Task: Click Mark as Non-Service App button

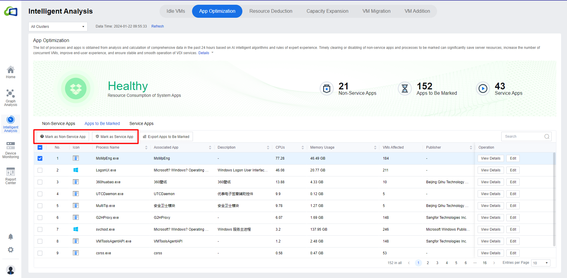Action: (63, 136)
